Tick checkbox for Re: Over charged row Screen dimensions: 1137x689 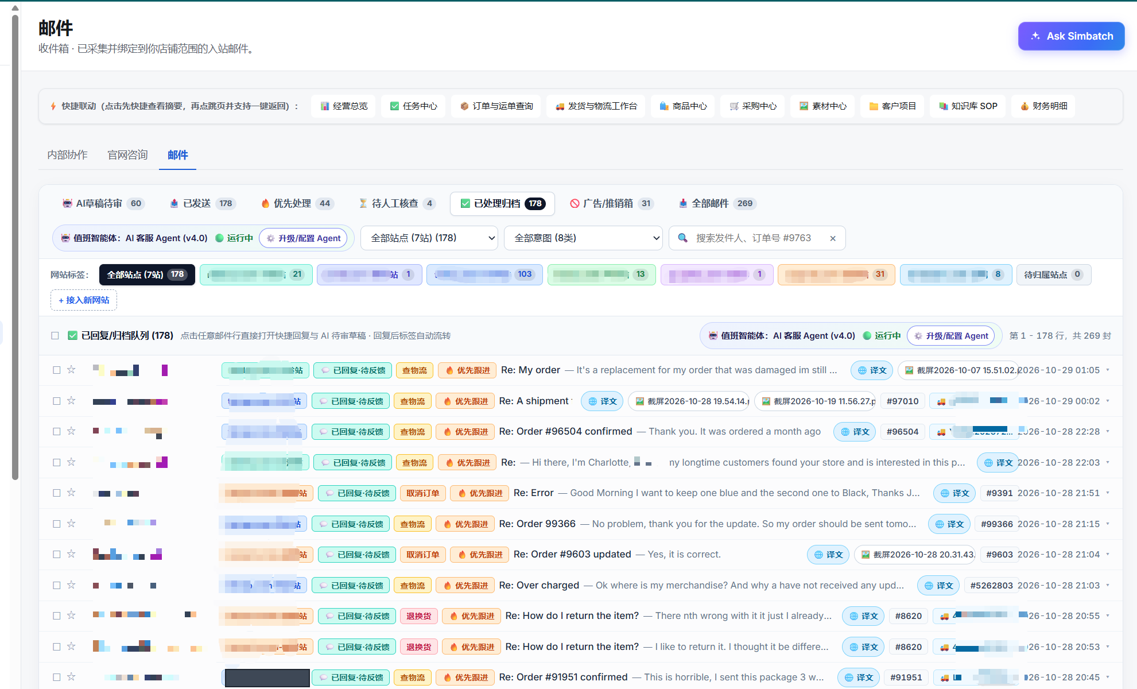tap(56, 585)
